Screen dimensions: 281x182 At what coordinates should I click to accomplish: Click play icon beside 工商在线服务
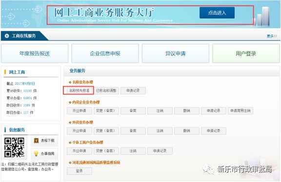[7, 36]
